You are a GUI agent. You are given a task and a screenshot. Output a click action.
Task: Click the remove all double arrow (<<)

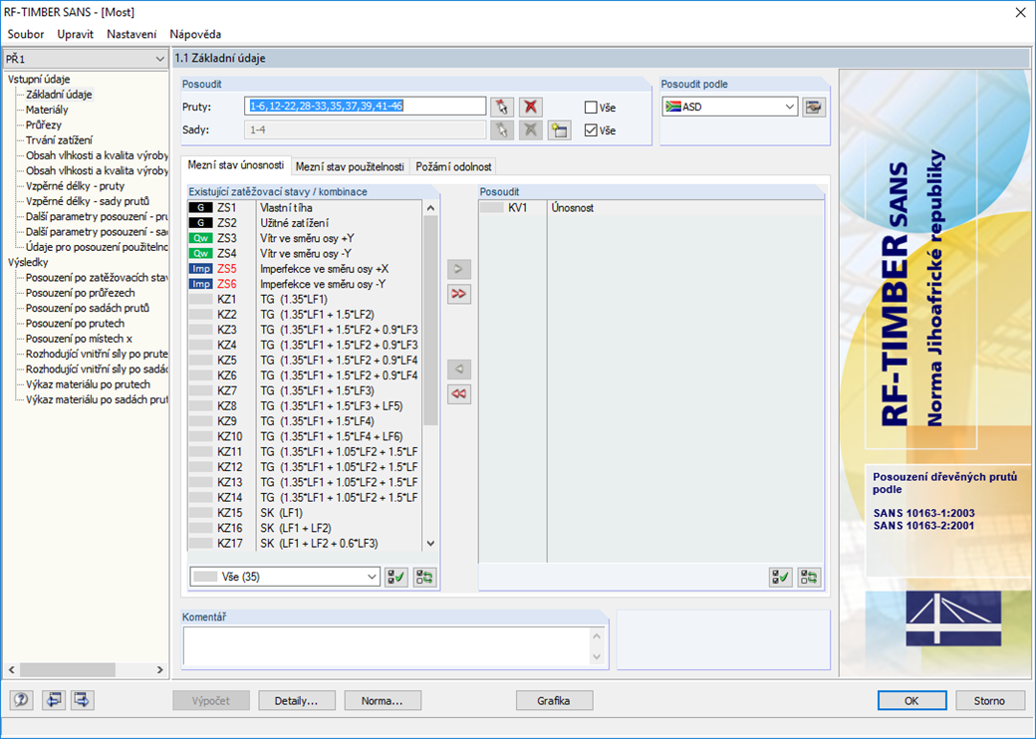[458, 394]
